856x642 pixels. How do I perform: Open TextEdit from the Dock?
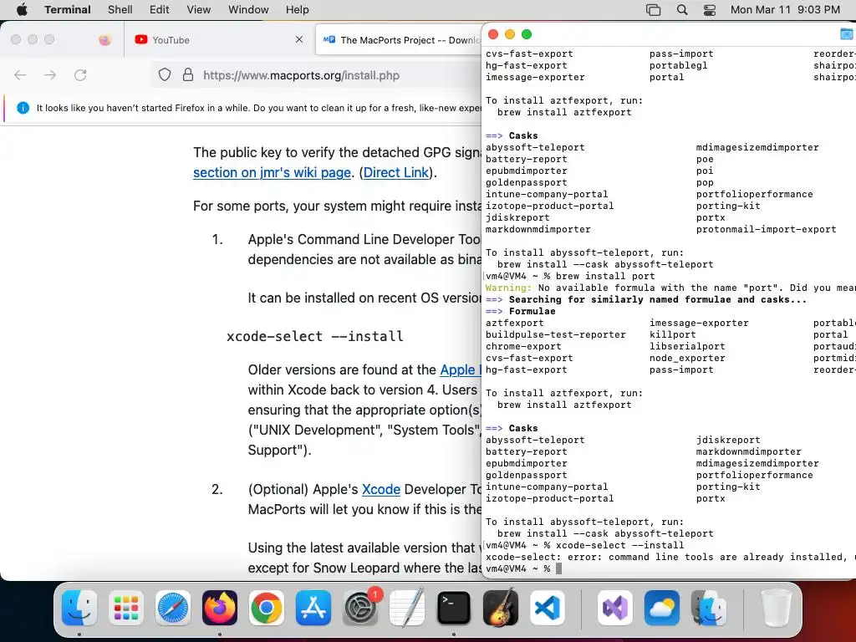tap(407, 608)
